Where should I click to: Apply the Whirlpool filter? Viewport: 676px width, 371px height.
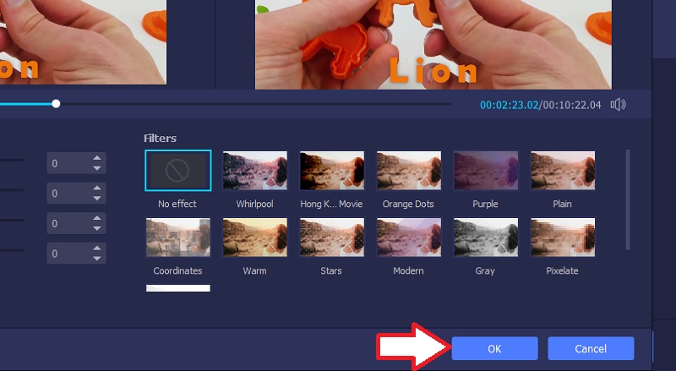point(255,171)
